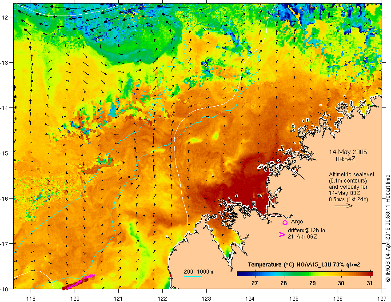Image resolution: width=391 pixels, height=302 pixels.
Task: Click latitude axis label -12
Action: pos(4,17)
